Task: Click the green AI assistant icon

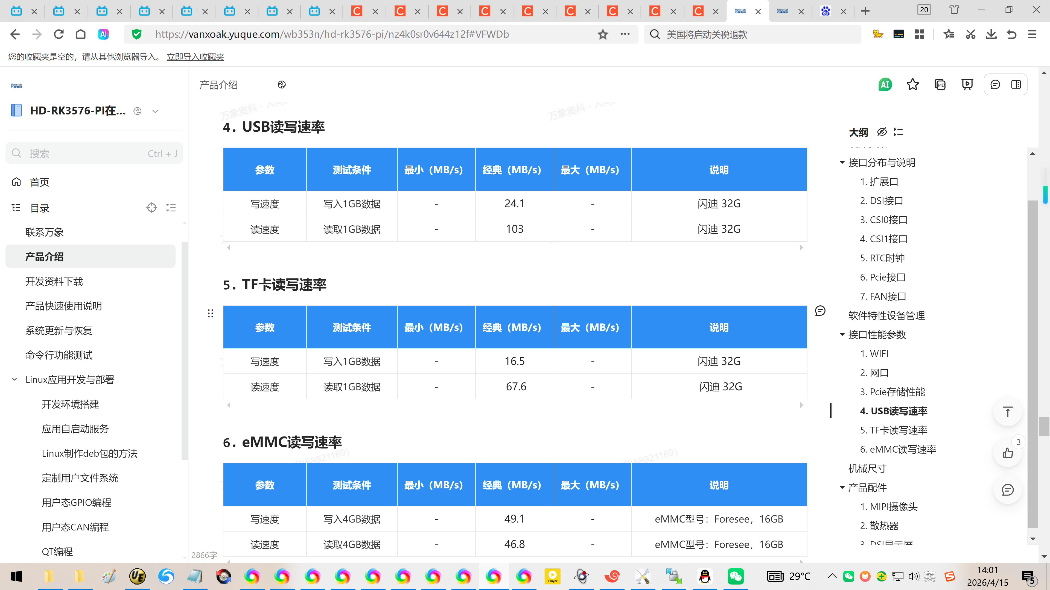Action: click(885, 85)
